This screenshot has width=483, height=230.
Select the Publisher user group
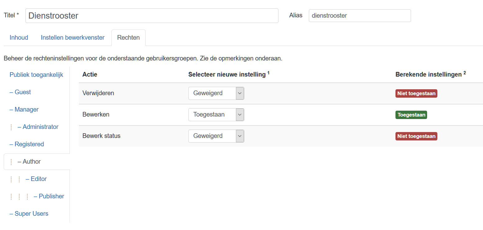(x=51, y=197)
